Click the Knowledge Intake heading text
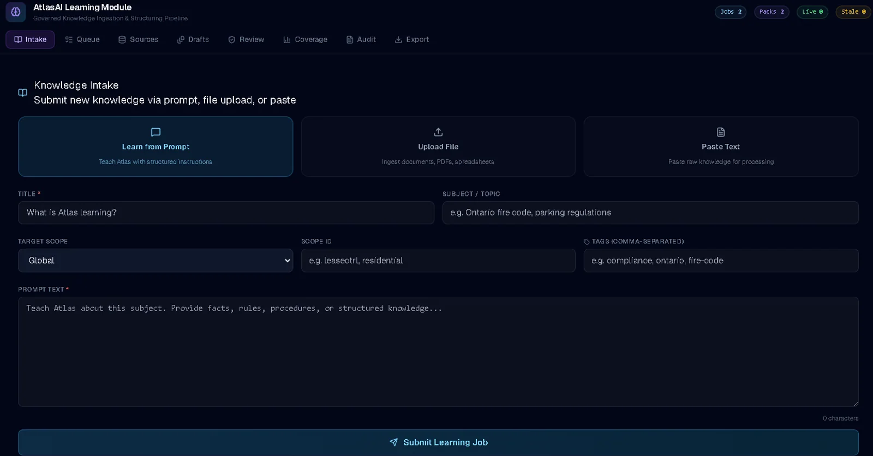Viewport: 873px width, 456px height. point(76,85)
